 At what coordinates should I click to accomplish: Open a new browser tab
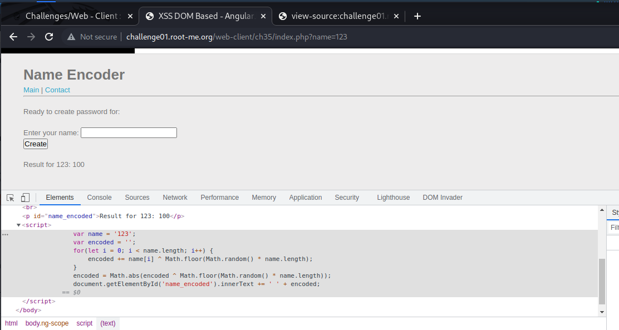click(417, 16)
